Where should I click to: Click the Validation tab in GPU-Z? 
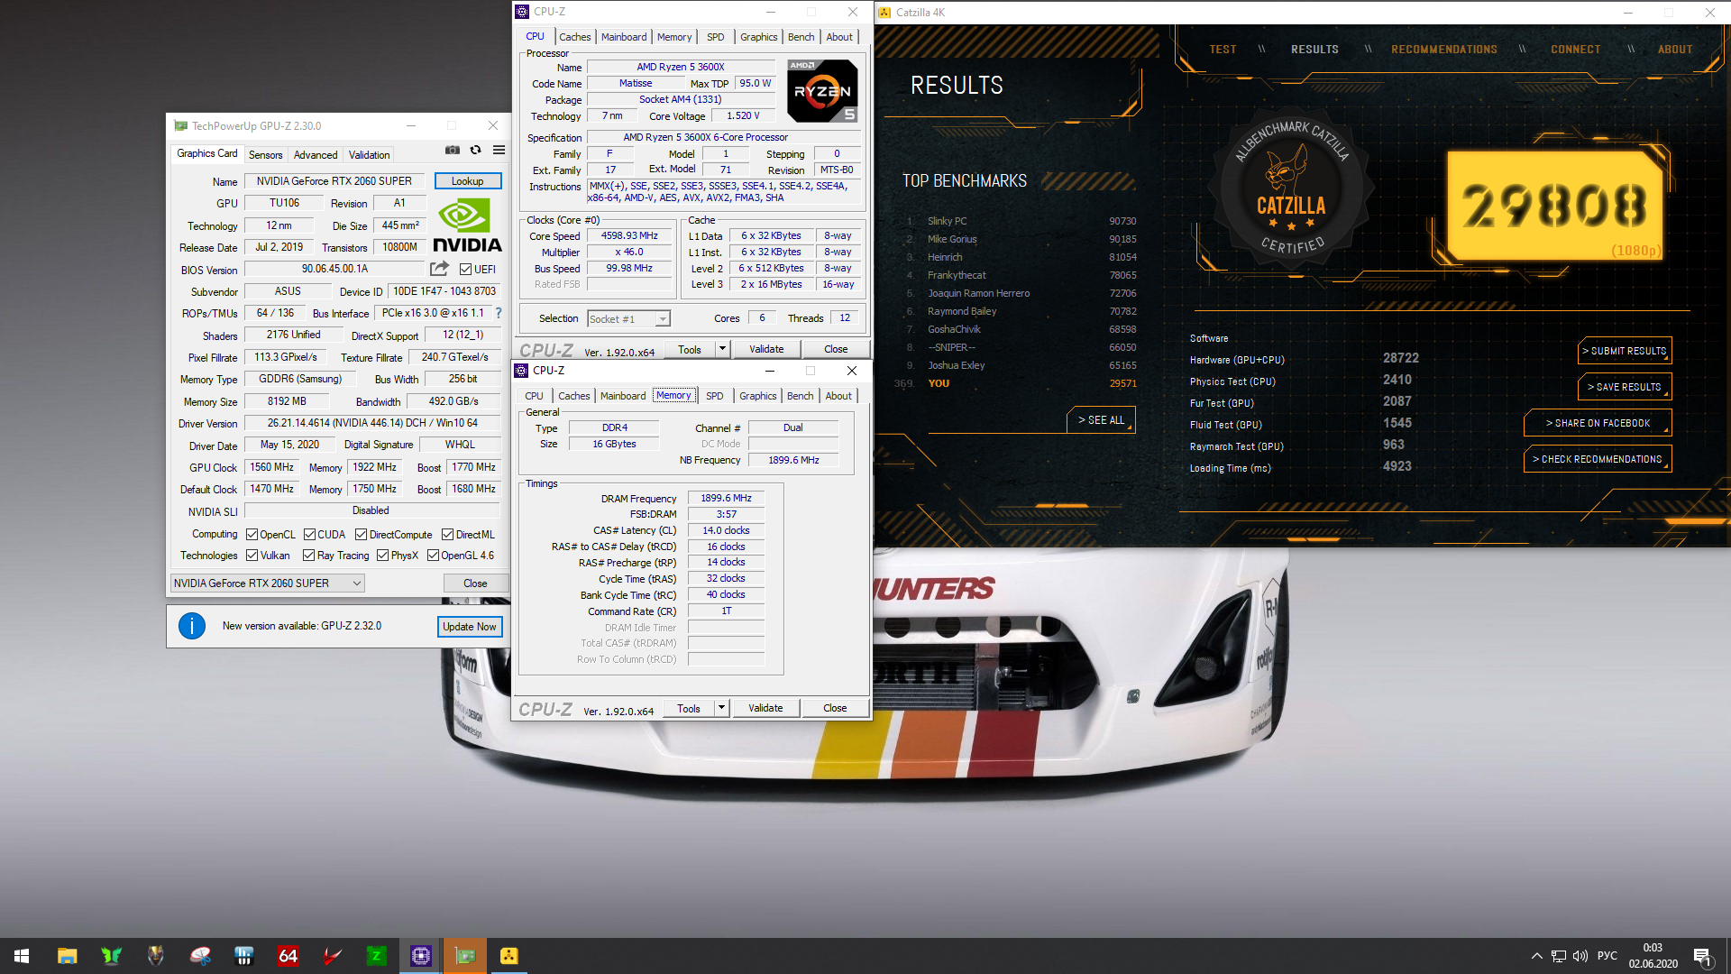pyautogui.click(x=370, y=155)
